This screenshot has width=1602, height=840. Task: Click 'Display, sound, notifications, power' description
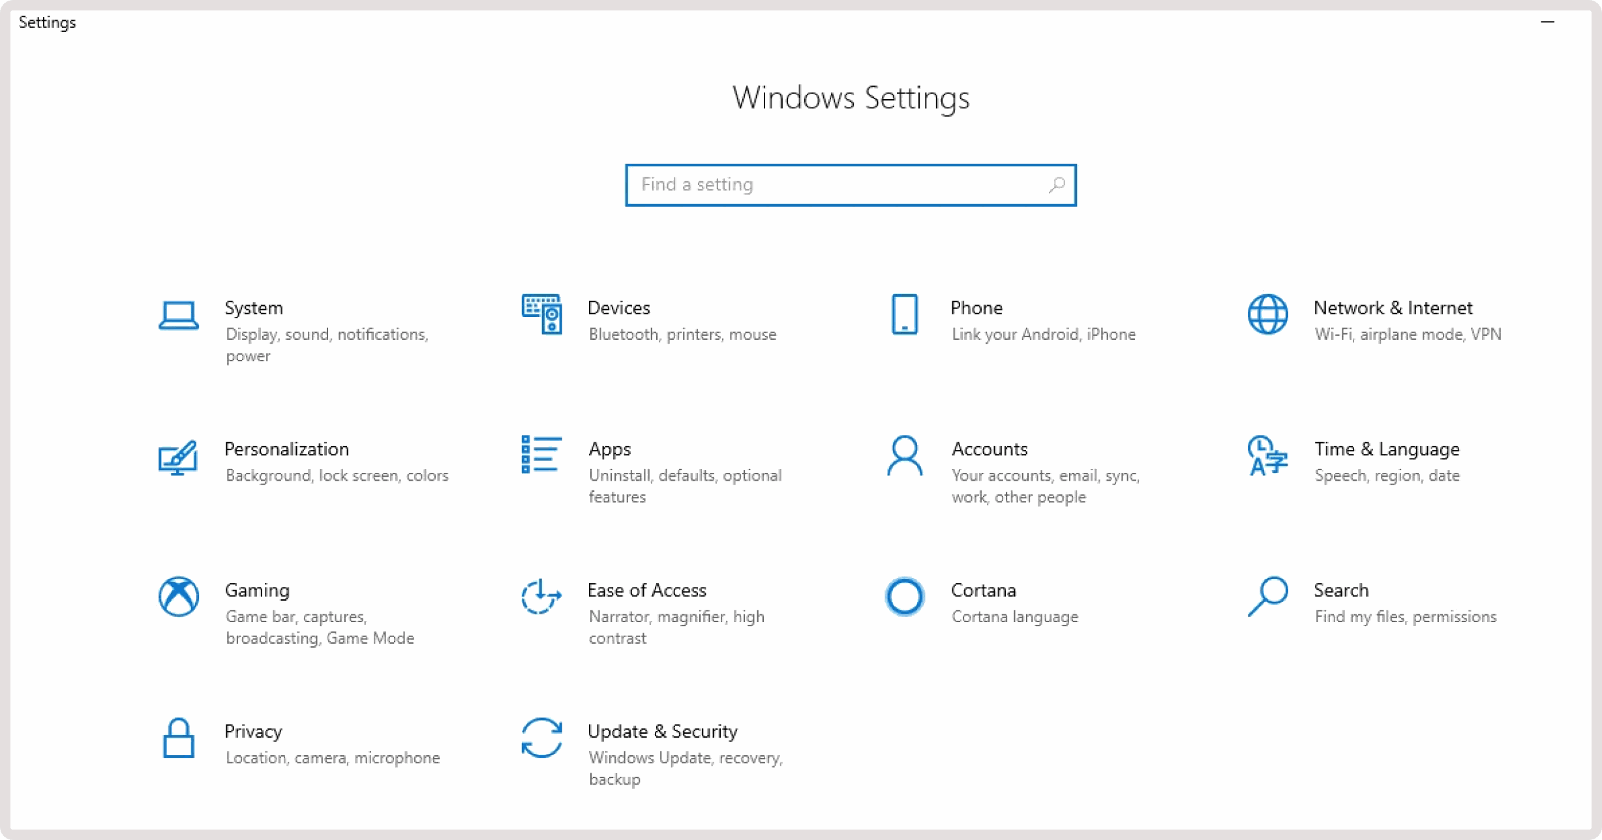[x=327, y=345]
